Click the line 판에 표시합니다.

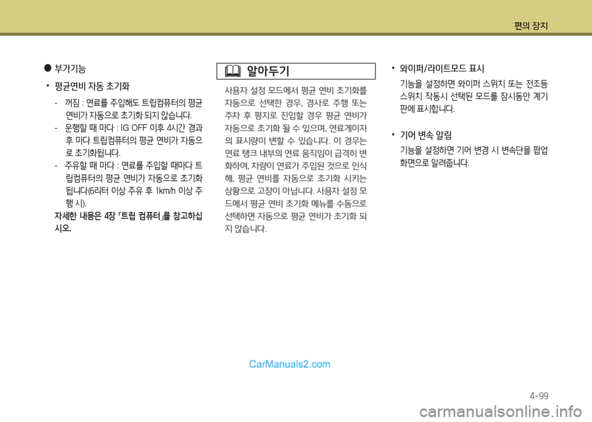point(427,110)
